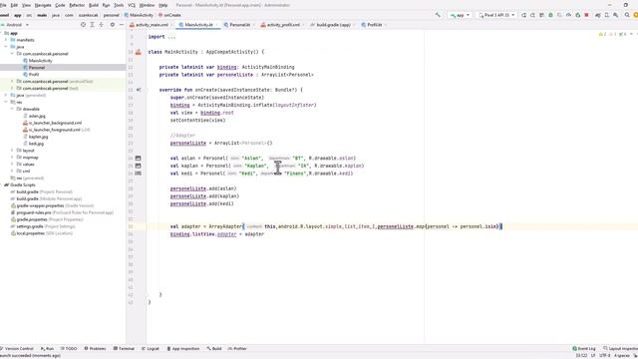Viewport: 638px width, 359px height.
Task: Collapse the java folder in project tree
Action: click(x=6, y=47)
